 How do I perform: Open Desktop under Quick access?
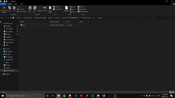pyautogui.click(x=8, y=26)
